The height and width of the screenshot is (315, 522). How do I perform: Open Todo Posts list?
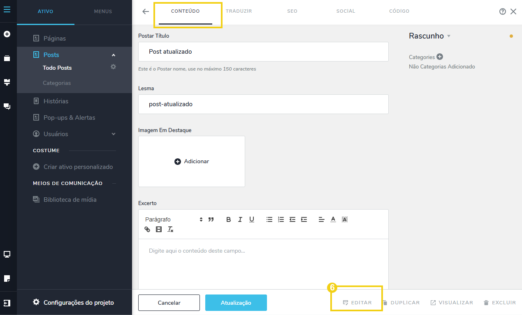click(x=57, y=68)
